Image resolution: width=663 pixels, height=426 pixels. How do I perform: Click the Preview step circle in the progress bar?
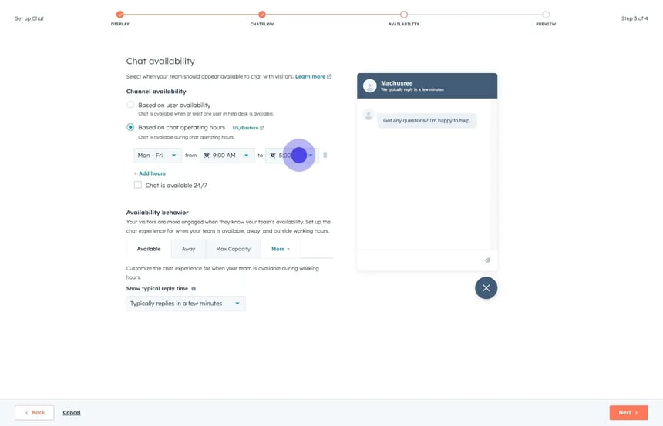[546, 15]
